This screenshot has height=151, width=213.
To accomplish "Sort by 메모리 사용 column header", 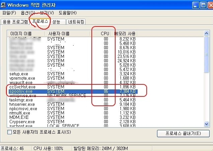I will pyautogui.click(x=125, y=33).
